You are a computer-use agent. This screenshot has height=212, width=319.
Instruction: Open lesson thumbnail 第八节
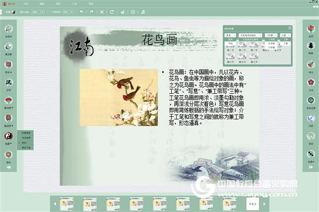254,58
